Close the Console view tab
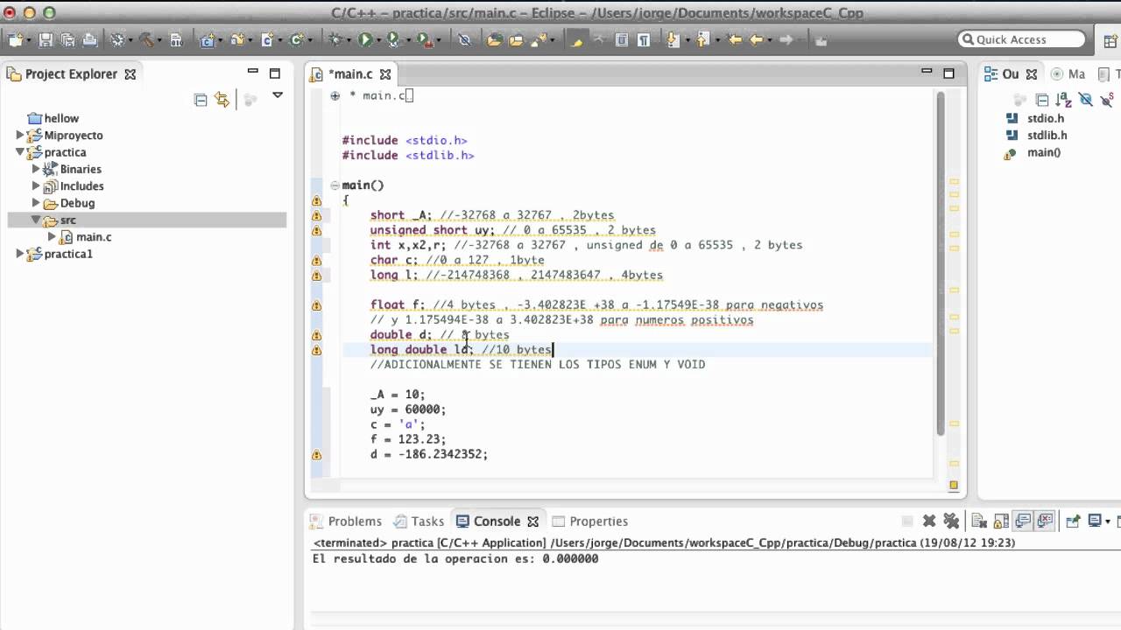 pos(532,521)
